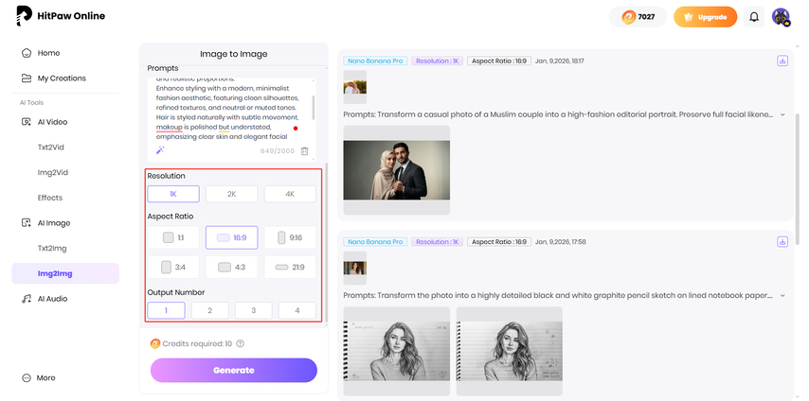Open My Creations in sidebar

[x=62, y=78]
